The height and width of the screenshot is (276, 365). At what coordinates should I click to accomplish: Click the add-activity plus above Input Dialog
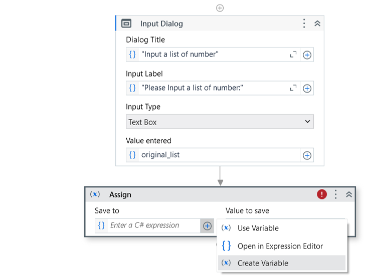(220, 8)
